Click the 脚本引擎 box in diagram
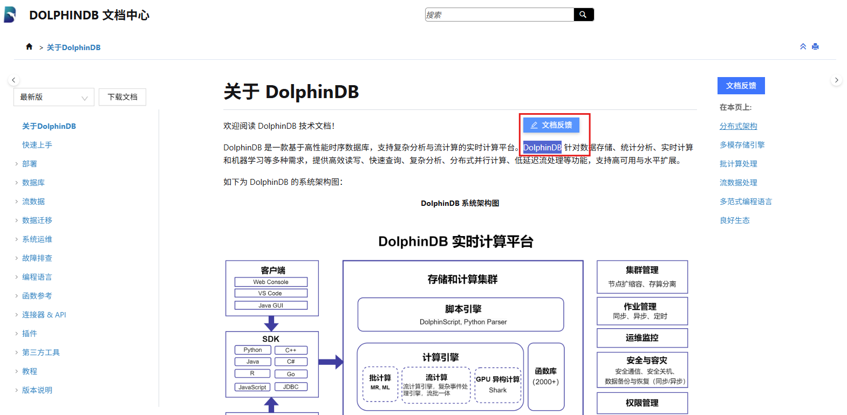 click(461, 315)
